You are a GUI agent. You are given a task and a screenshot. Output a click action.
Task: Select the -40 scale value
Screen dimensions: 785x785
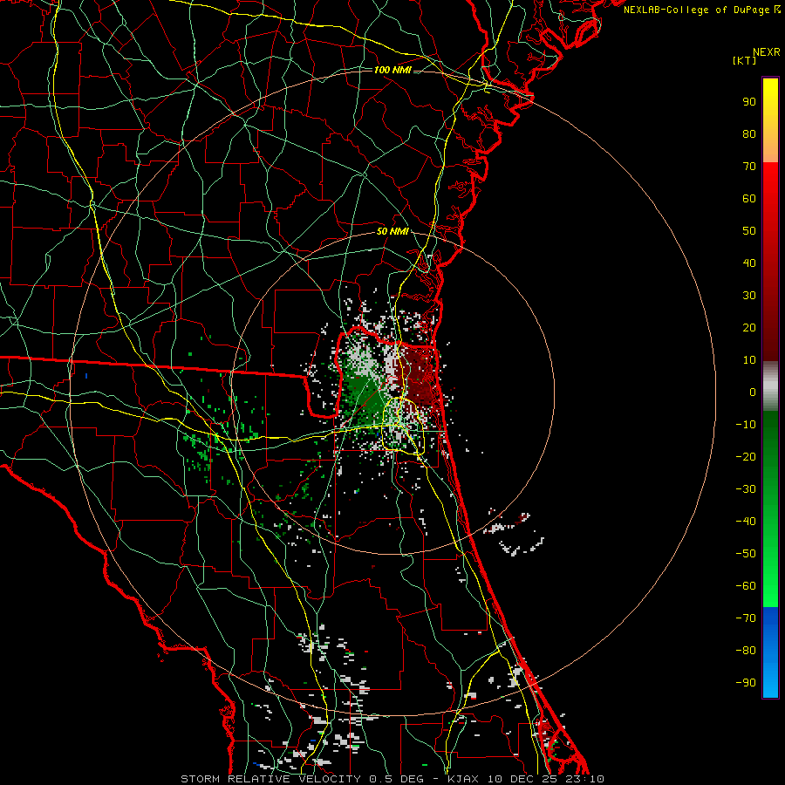[746, 522]
